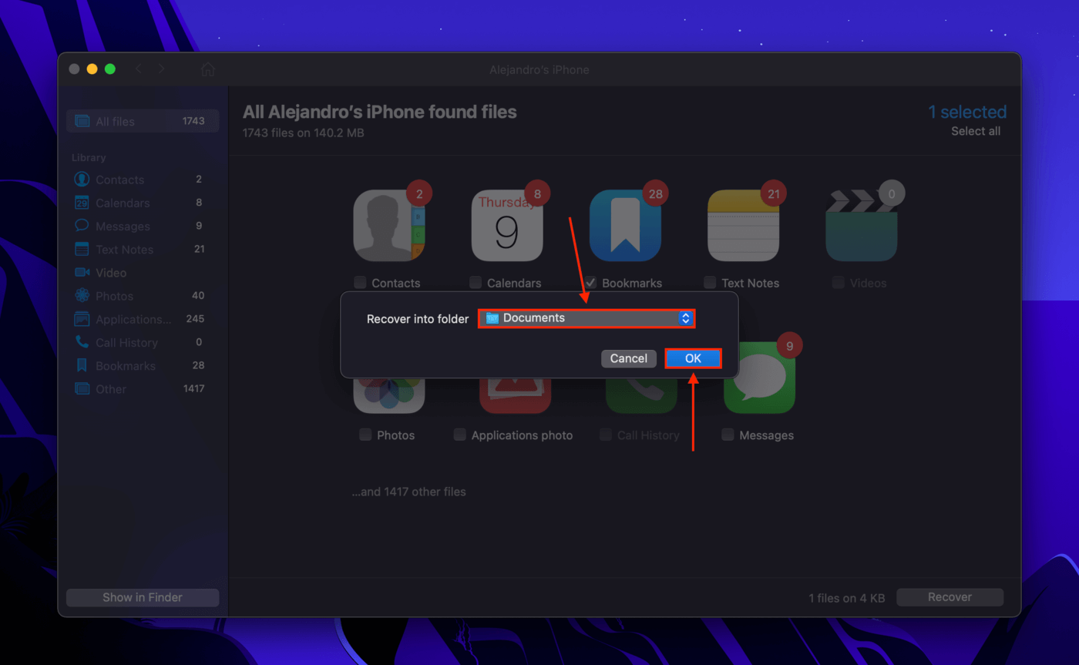Screen dimensions: 1079x665
Task: Click the Contacts app icon in grid
Action: (x=389, y=226)
